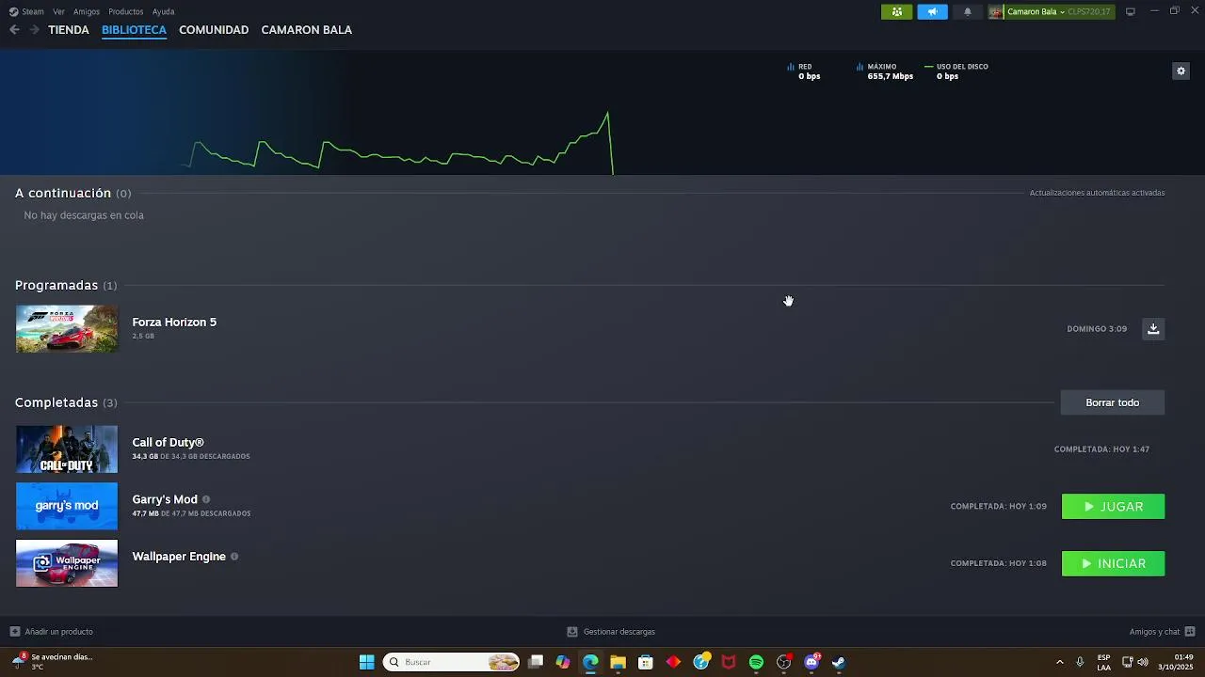Click info icon next to Wallpaper Engine
The image size is (1205, 677).
point(234,557)
